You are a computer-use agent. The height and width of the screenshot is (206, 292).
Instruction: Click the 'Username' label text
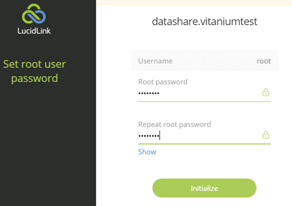[155, 61]
